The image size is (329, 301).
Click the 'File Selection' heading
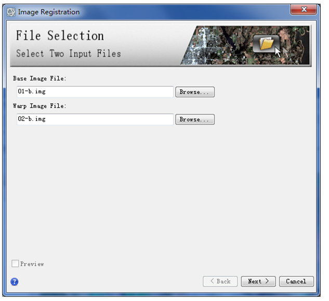pyautogui.click(x=60, y=35)
